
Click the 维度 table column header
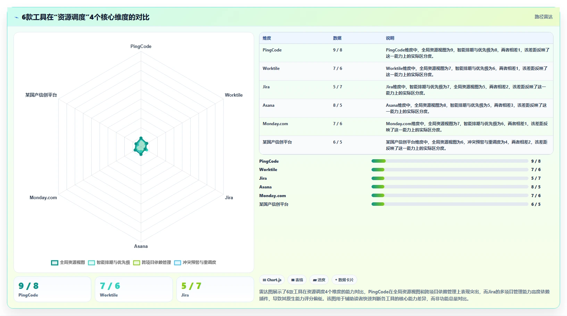pos(267,38)
